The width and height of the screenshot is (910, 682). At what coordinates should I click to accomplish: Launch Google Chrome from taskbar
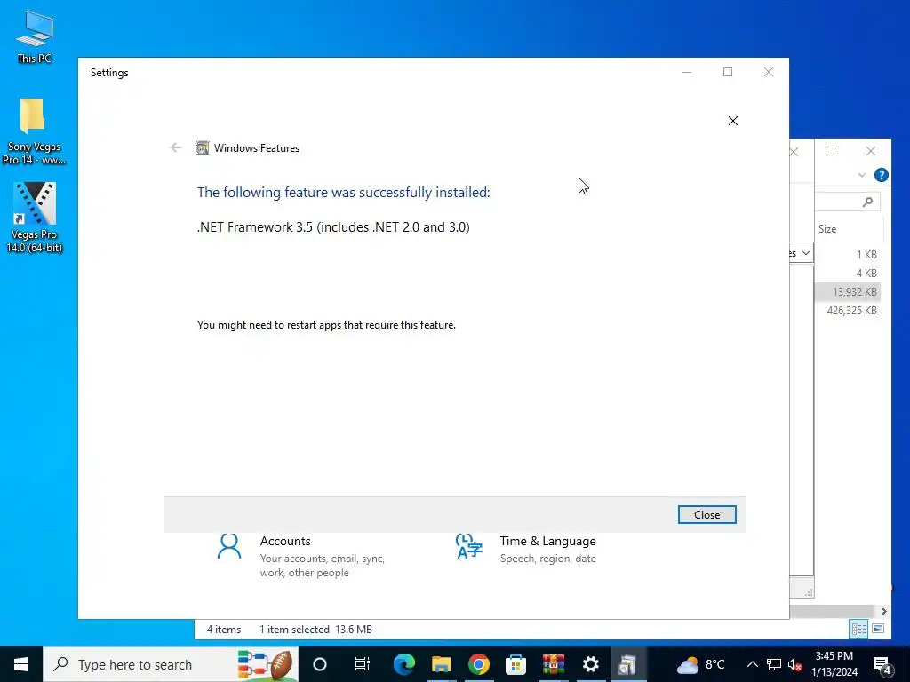(x=479, y=664)
